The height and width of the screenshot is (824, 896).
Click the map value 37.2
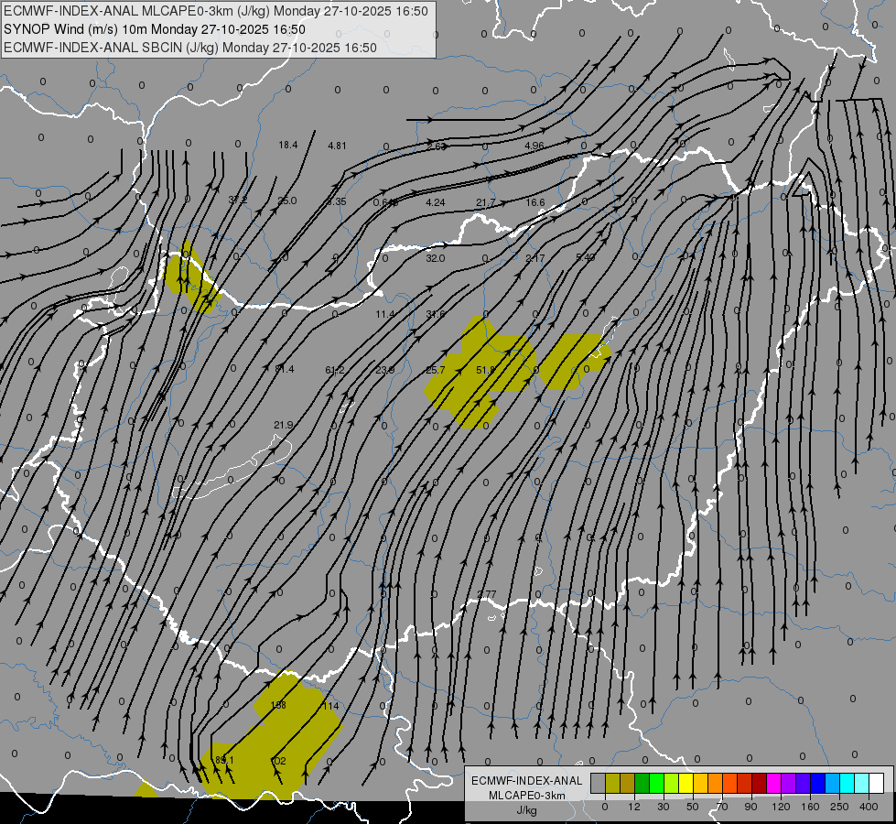238,201
